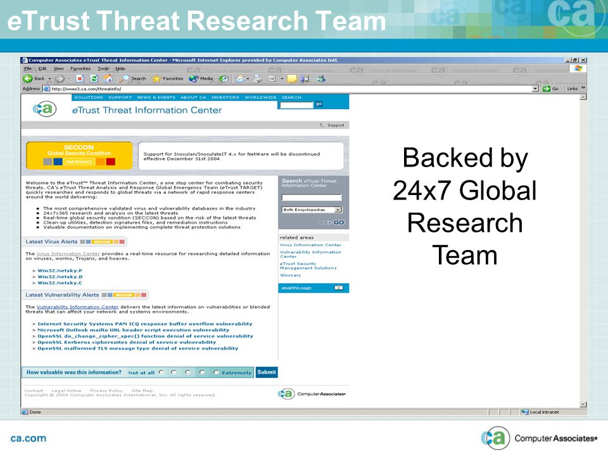Select the second-lowest value rating radio button

click(174, 372)
